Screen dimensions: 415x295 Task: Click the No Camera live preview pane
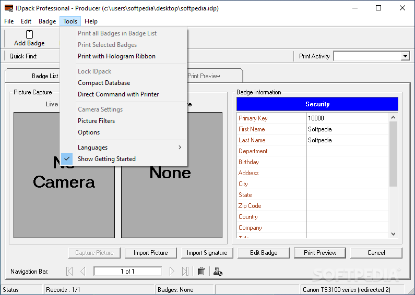pyautogui.click(x=64, y=175)
